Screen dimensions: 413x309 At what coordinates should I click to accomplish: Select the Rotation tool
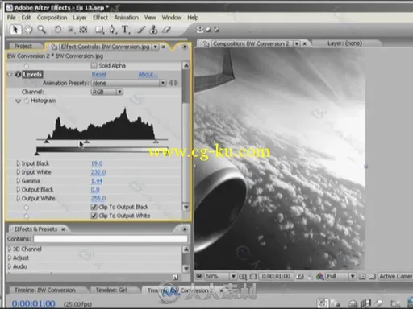pyautogui.click(x=57, y=30)
